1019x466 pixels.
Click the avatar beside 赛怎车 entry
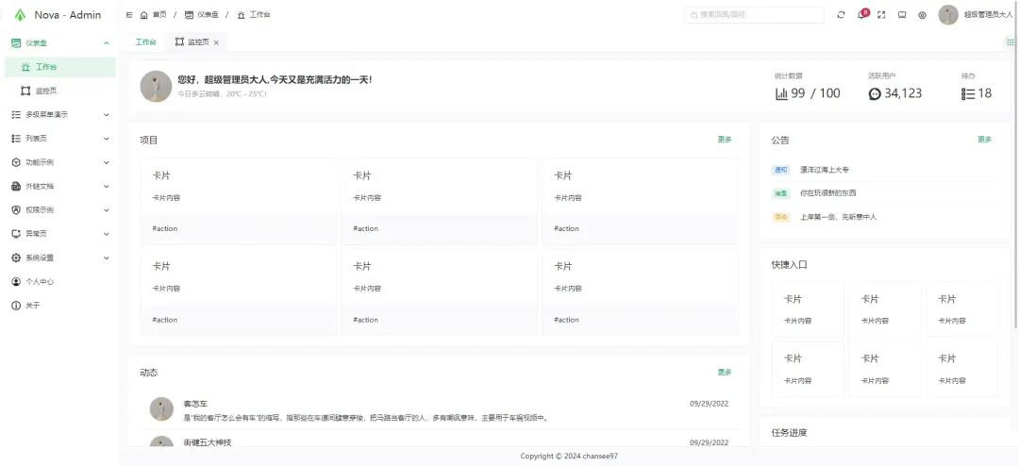[161, 408]
